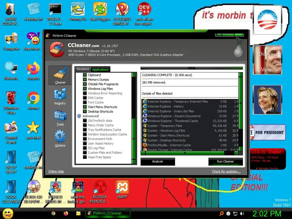The width and height of the screenshot is (292, 219).
Task: Open the Tools section in CCleaner sidebar
Action: point(60,118)
